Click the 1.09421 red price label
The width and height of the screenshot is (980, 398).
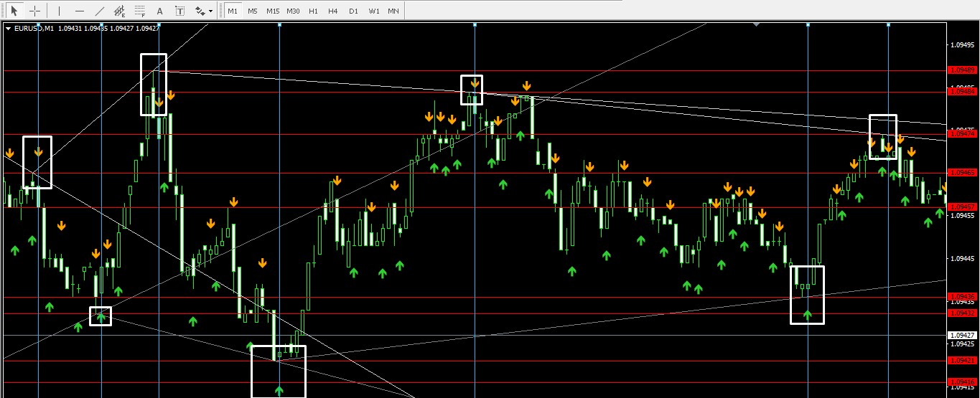(x=962, y=360)
